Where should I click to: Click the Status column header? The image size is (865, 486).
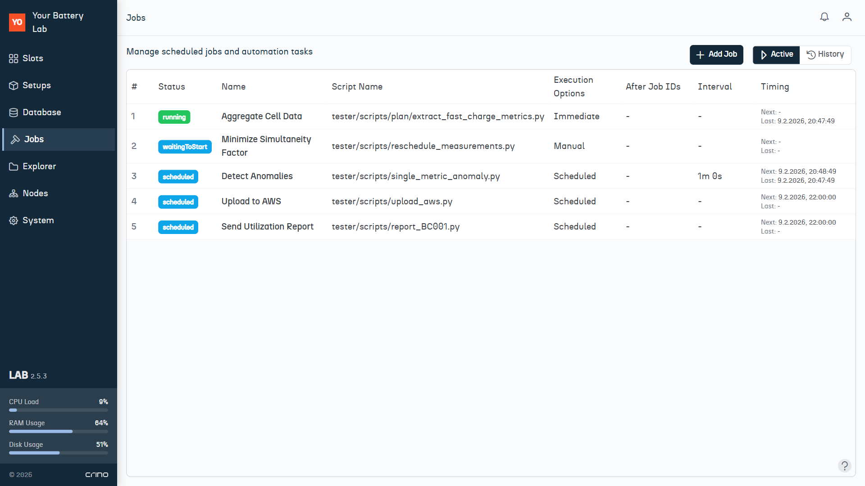172,87
